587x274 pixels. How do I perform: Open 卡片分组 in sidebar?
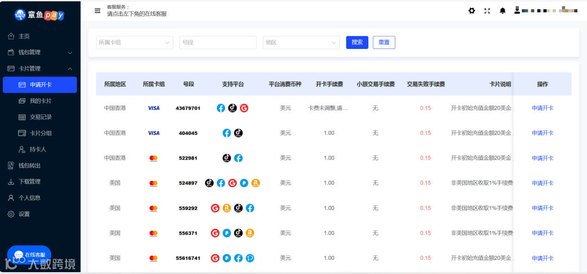[x=40, y=133]
